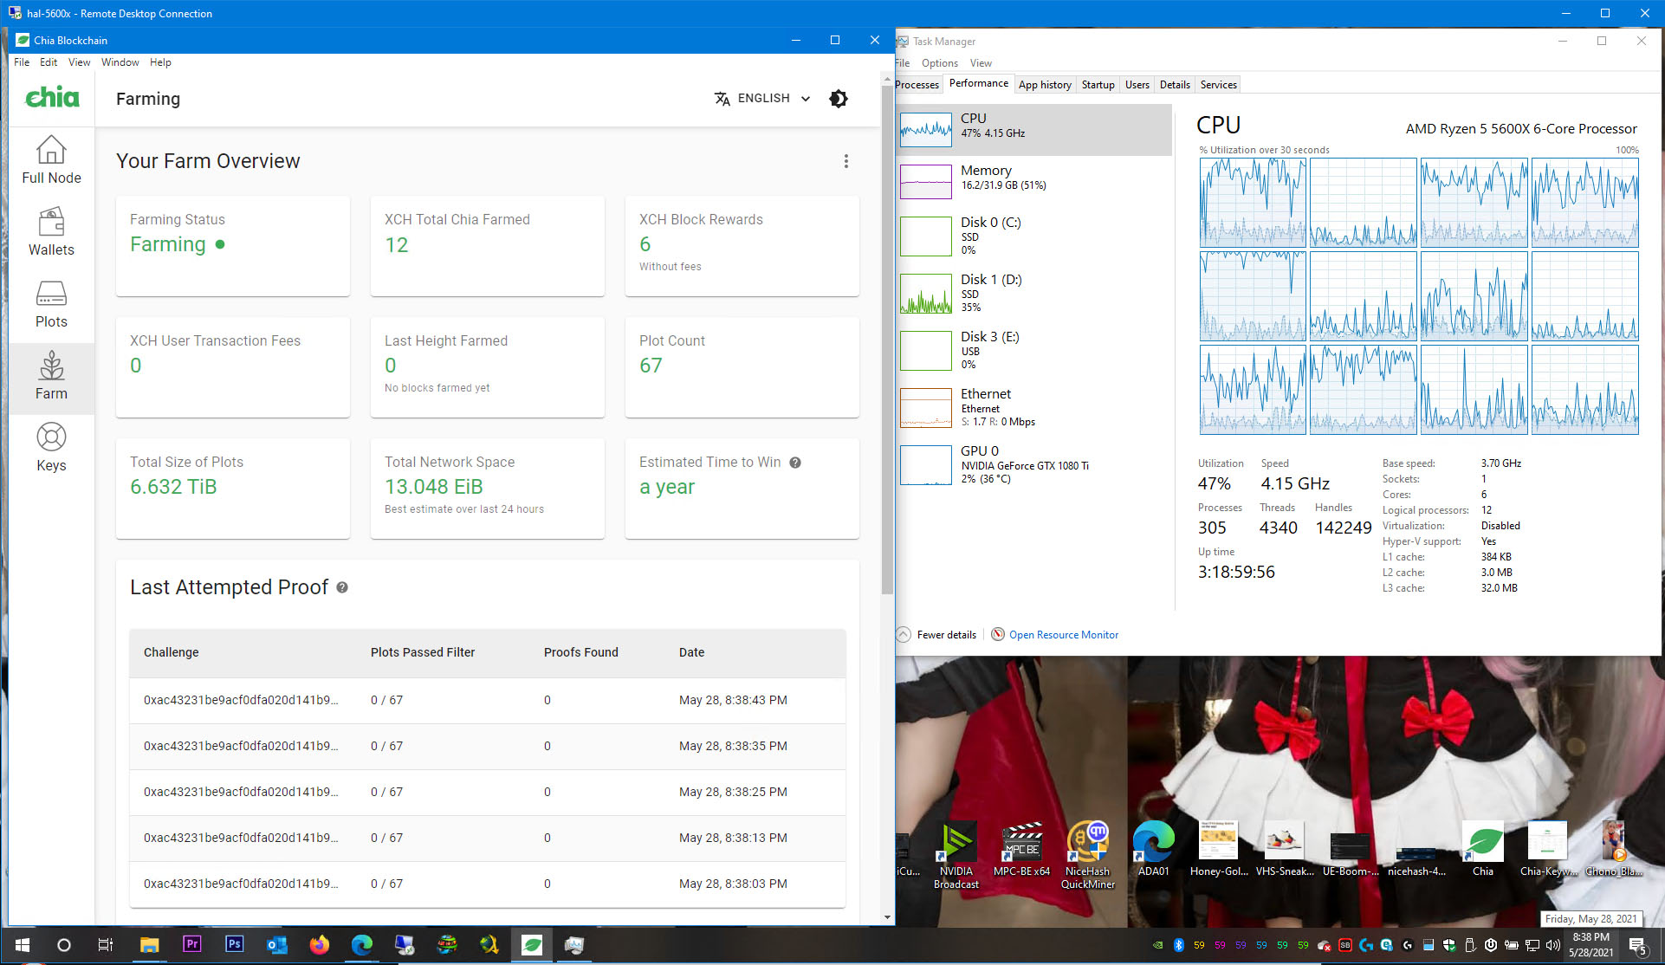Viewport: 1665px width, 965px height.
Task: Open Premiere Pro from the taskbar
Action: coord(191,945)
